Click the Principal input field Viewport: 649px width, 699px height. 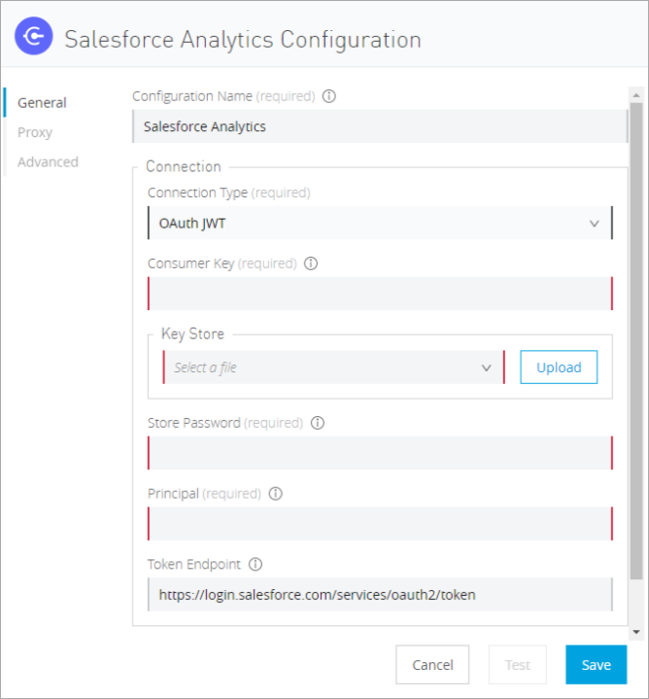tap(380, 523)
